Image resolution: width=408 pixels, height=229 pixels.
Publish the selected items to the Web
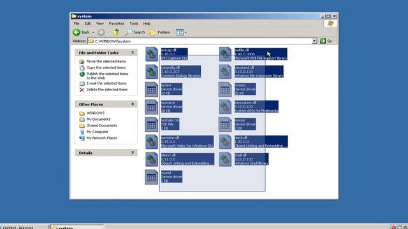[108, 76]
